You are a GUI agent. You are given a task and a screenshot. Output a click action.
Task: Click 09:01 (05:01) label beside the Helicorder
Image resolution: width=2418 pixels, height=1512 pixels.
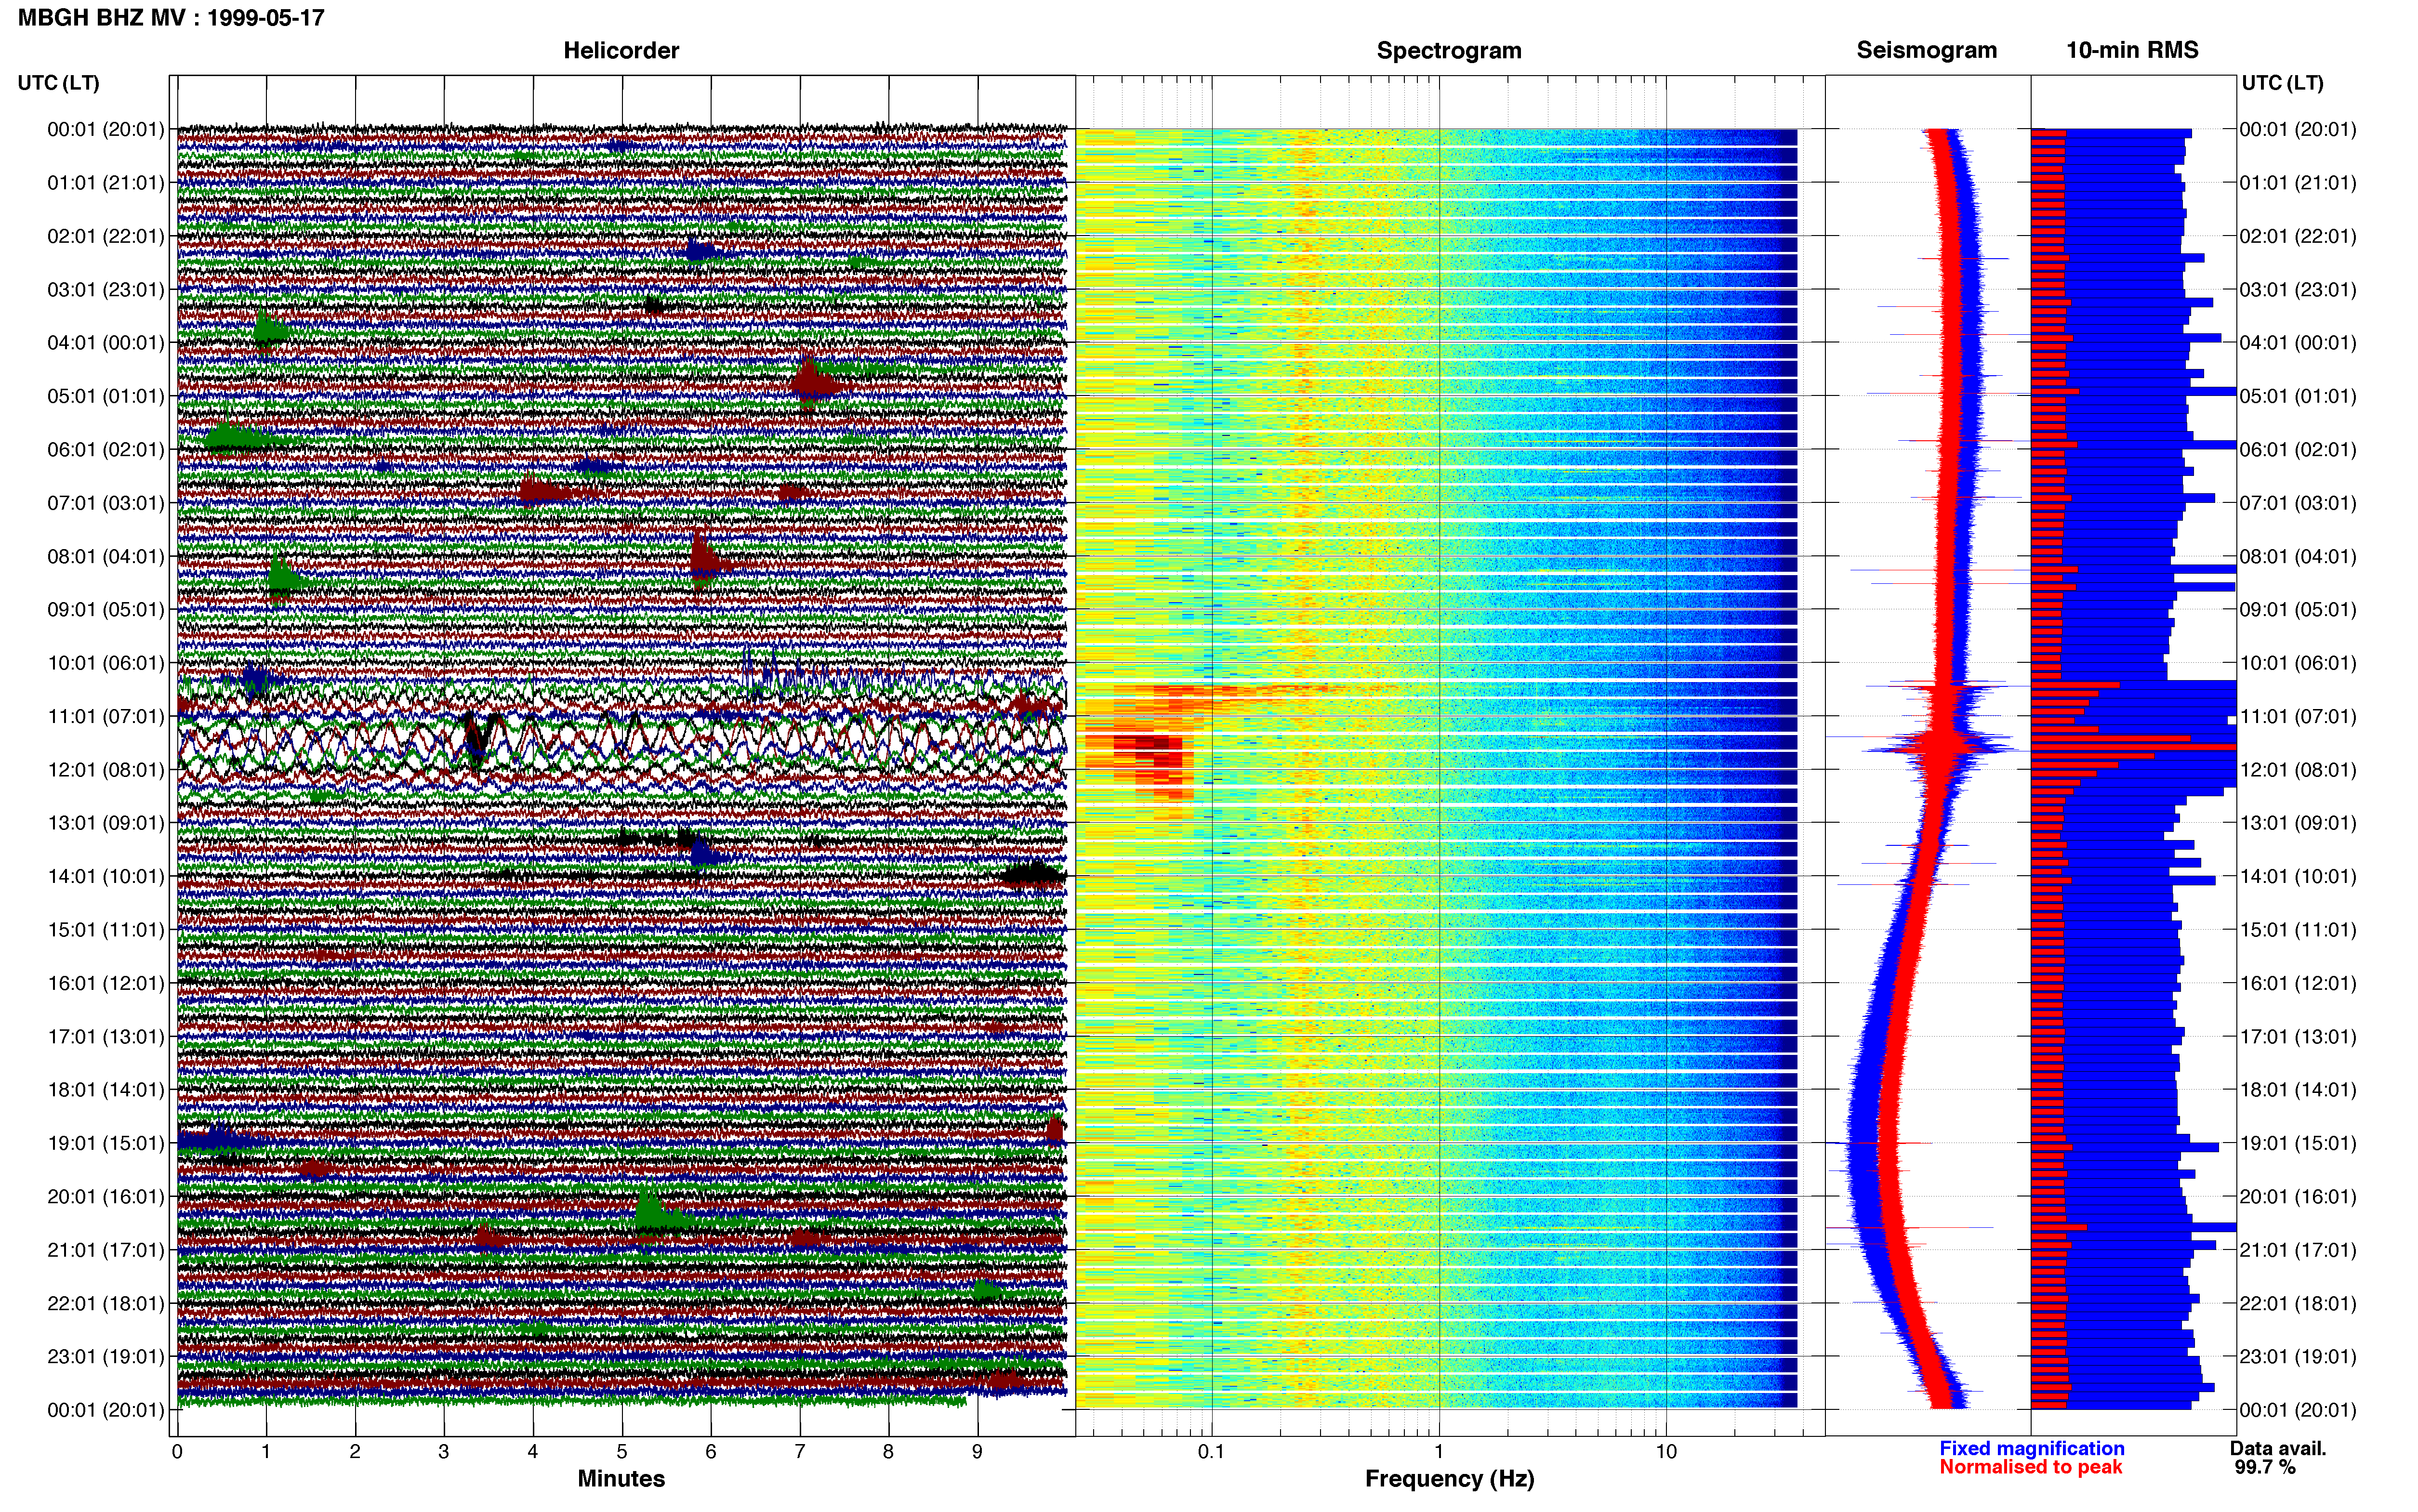[x=106, y=610]
